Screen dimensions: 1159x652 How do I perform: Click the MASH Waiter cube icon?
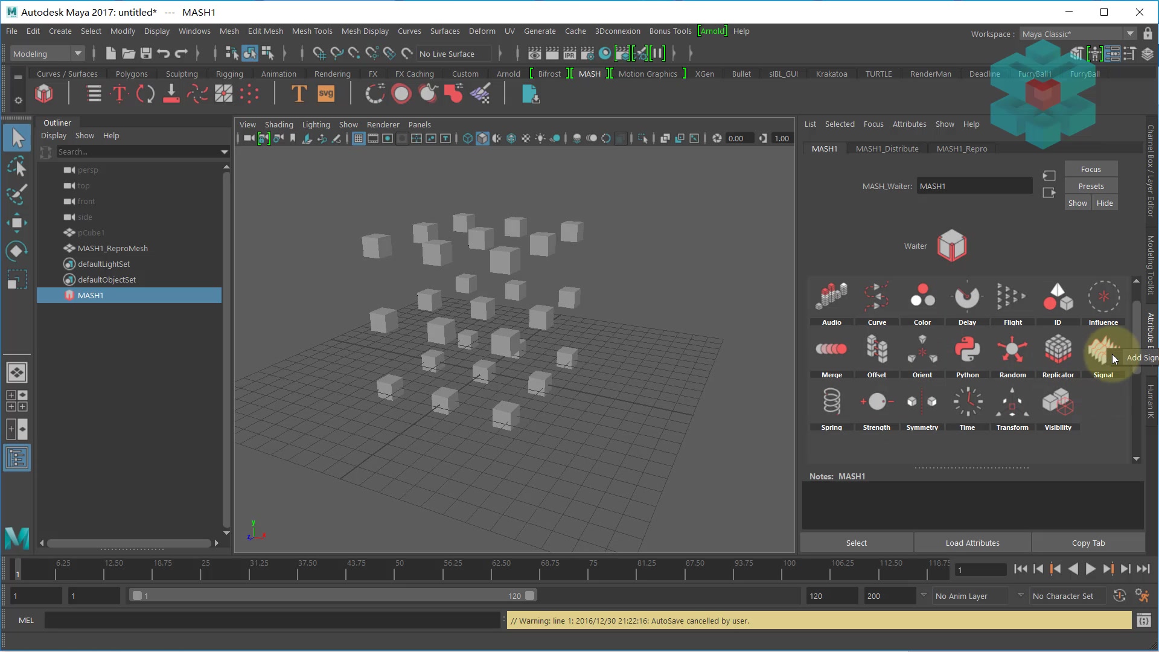(951, 246)
